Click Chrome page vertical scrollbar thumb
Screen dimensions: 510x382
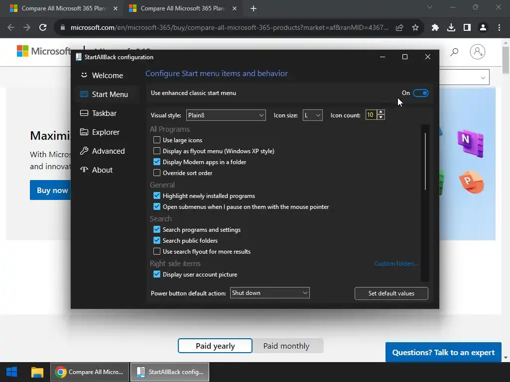click(x=506, y=60)
